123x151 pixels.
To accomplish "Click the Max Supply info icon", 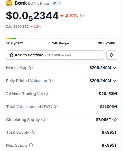I will [x=31, y=145].
